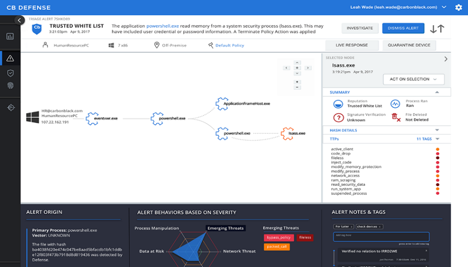Image resolution: width=468 pixels, height=267 pixels.
Task: Remove the For Later tag
Action: (352, 227)
